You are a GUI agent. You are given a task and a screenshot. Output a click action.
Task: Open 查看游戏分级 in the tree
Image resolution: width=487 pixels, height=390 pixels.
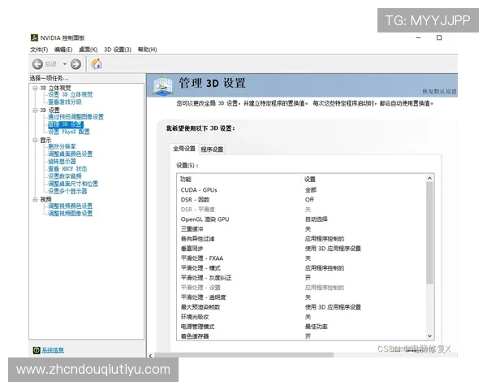pos(65,102)
